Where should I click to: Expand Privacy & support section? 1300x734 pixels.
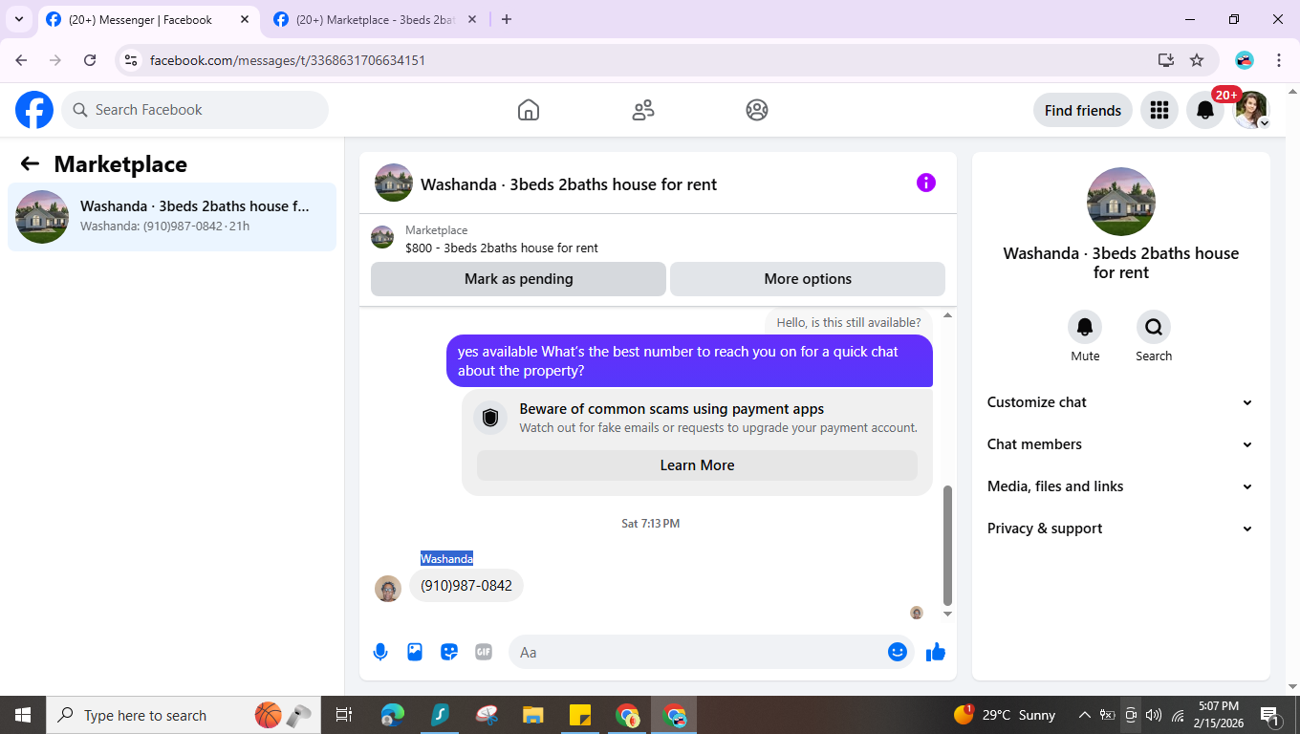pyautogui.click(x=1119, y=529)
